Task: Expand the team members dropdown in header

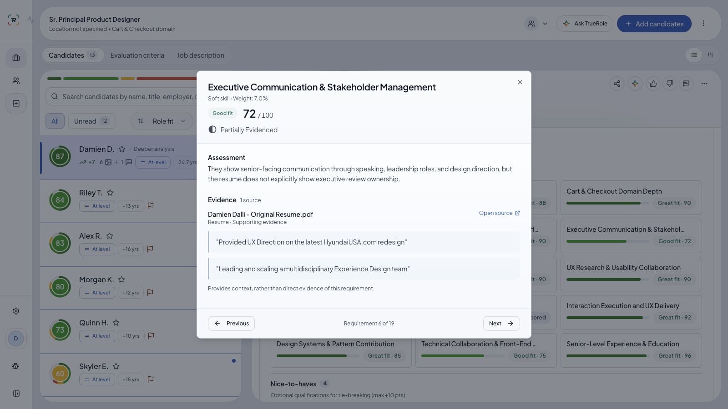Action: (x=536, y=24)
